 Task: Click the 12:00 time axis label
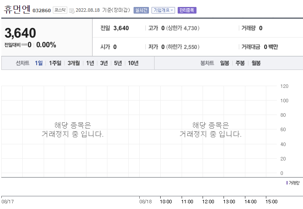208,202
